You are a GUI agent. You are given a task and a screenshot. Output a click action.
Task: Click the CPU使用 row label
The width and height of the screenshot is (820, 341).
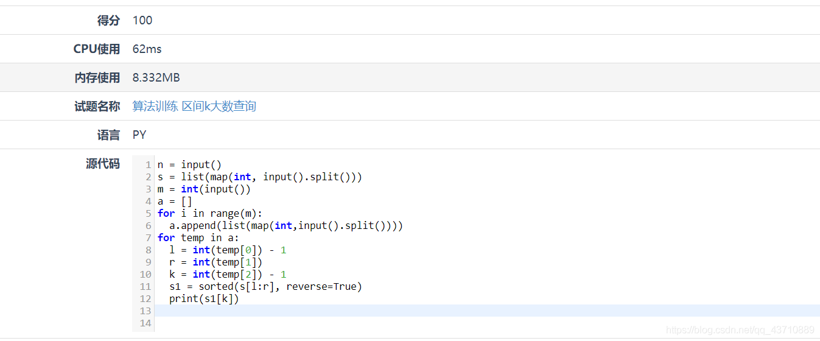(97, 49)
